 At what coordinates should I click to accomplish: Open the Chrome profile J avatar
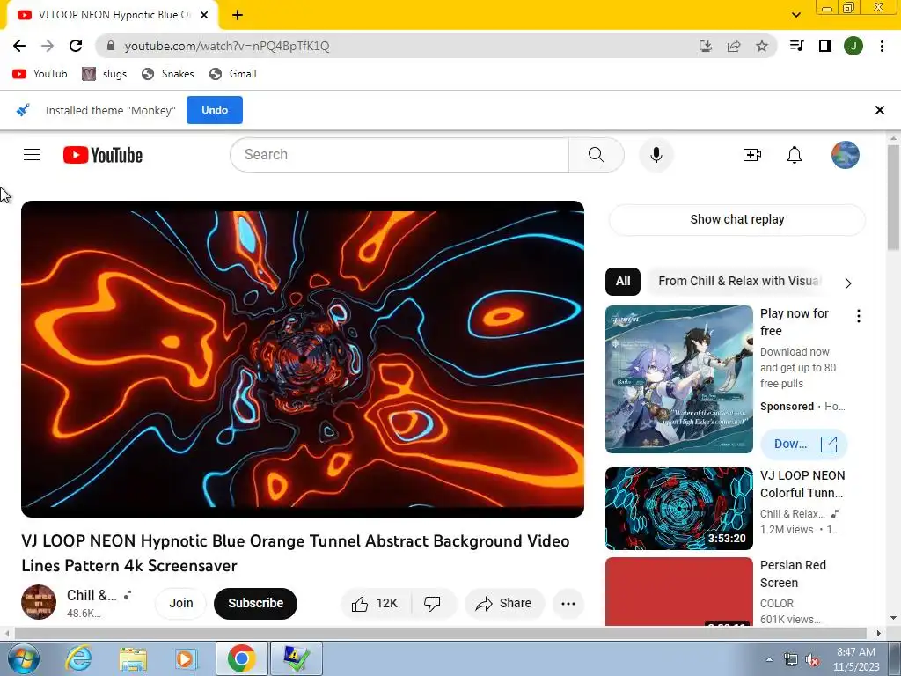coord(853,46)
